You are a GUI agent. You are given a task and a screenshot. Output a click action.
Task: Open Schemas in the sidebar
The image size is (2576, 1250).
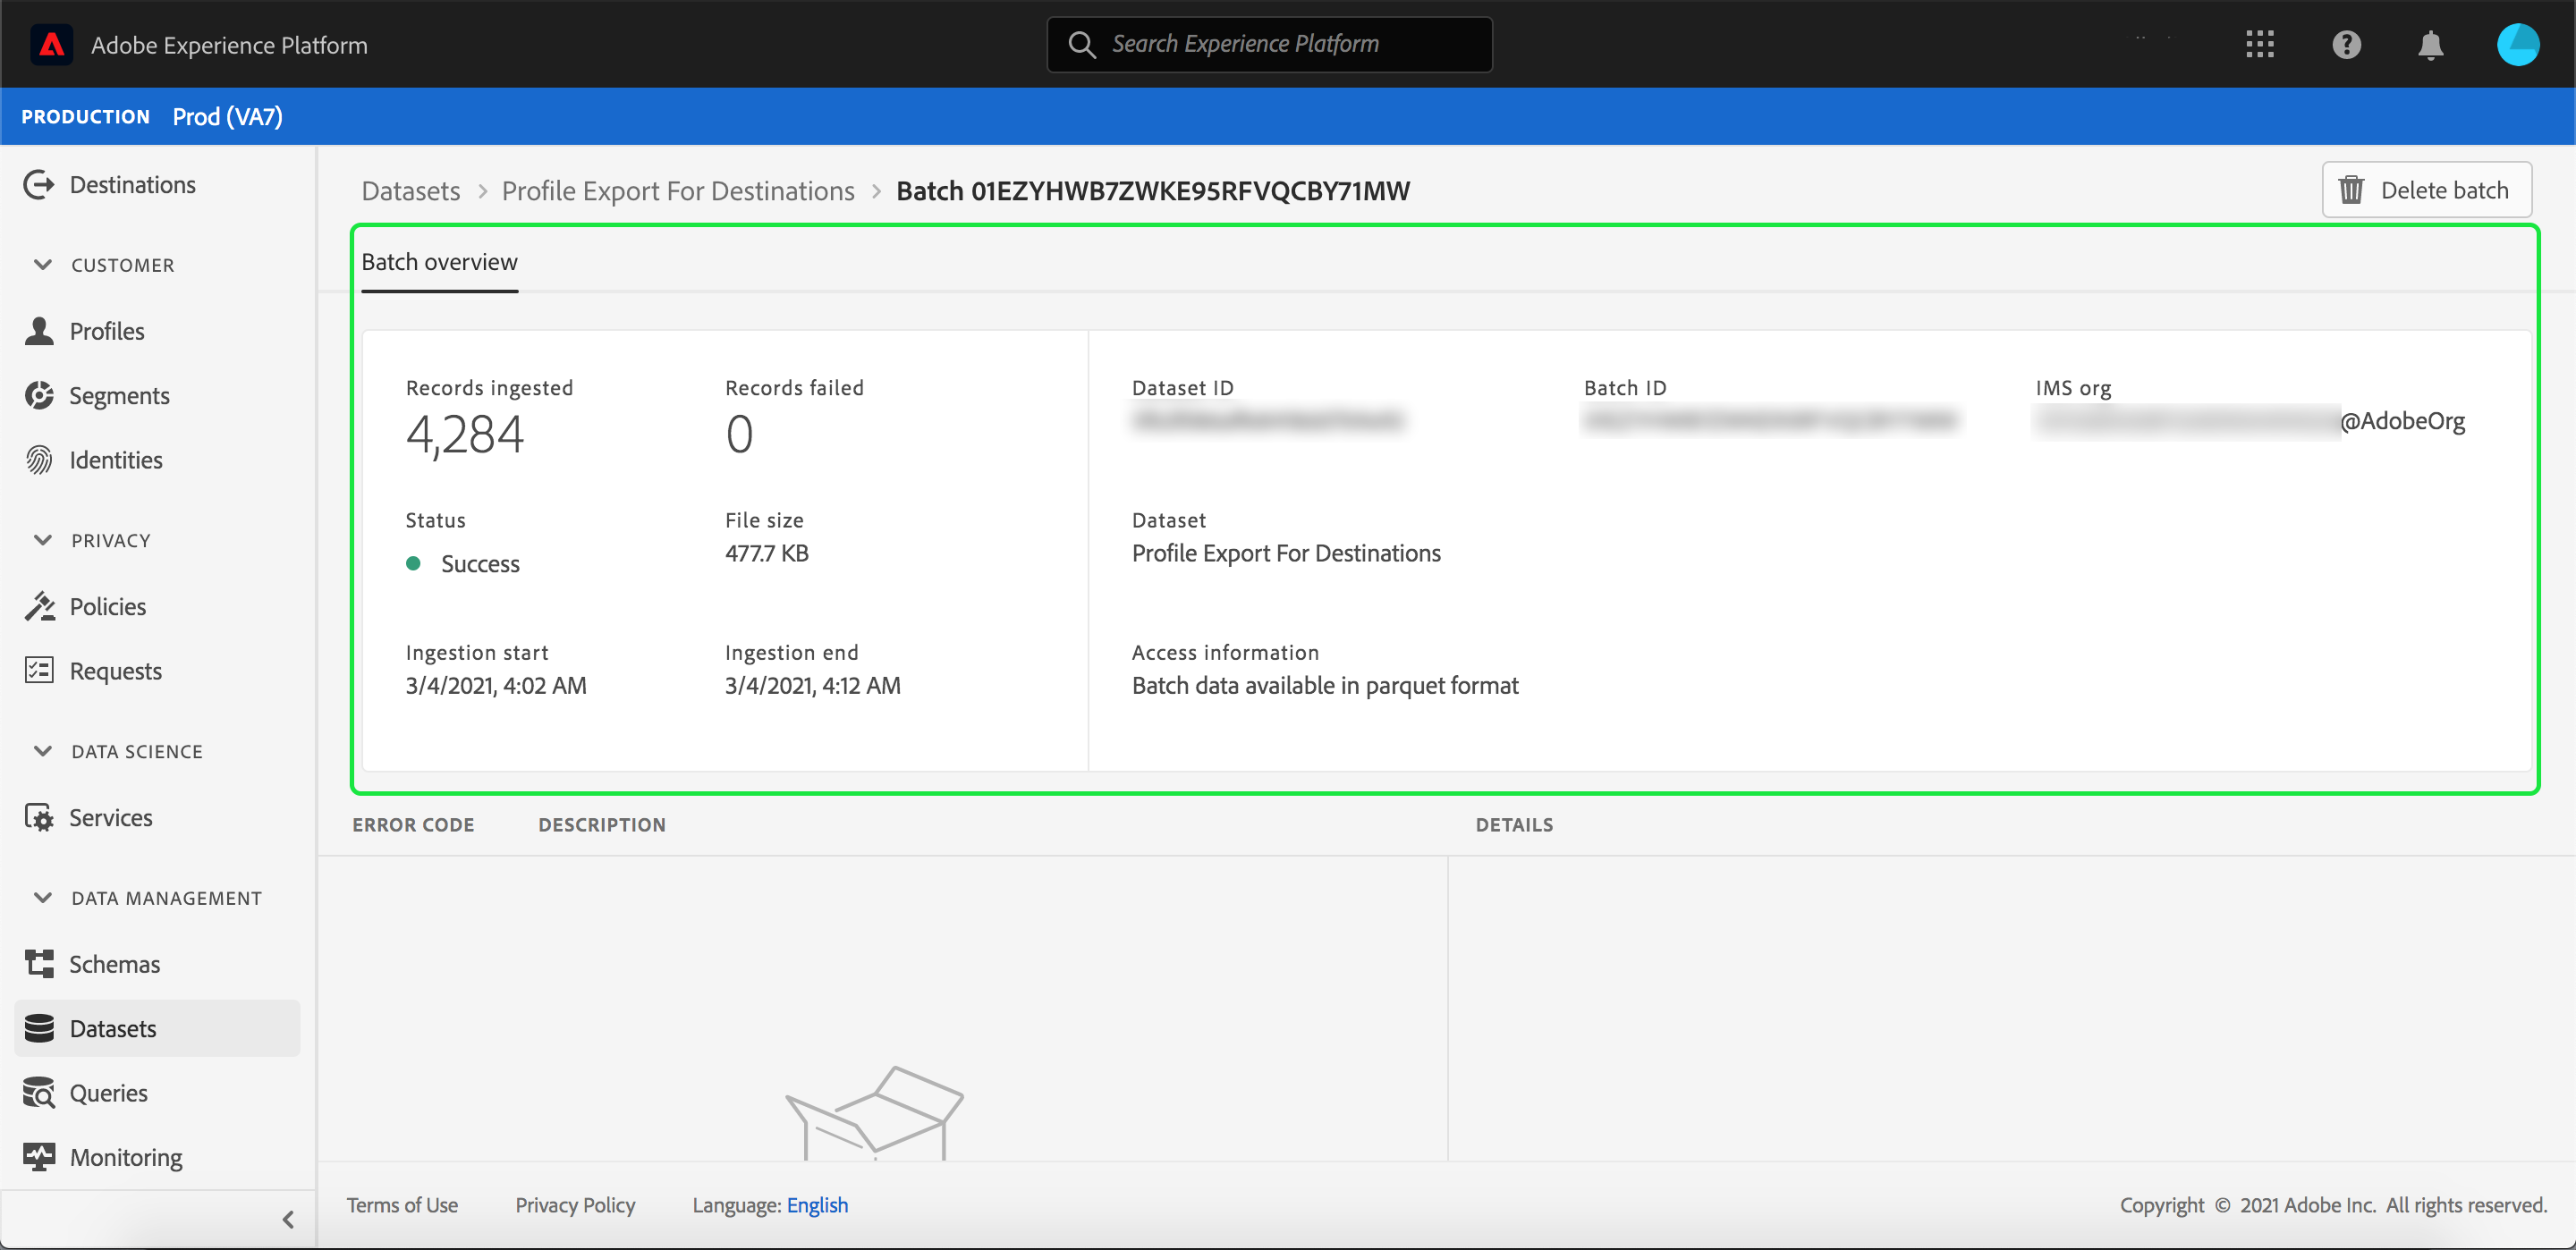click(x=114, y=964)
